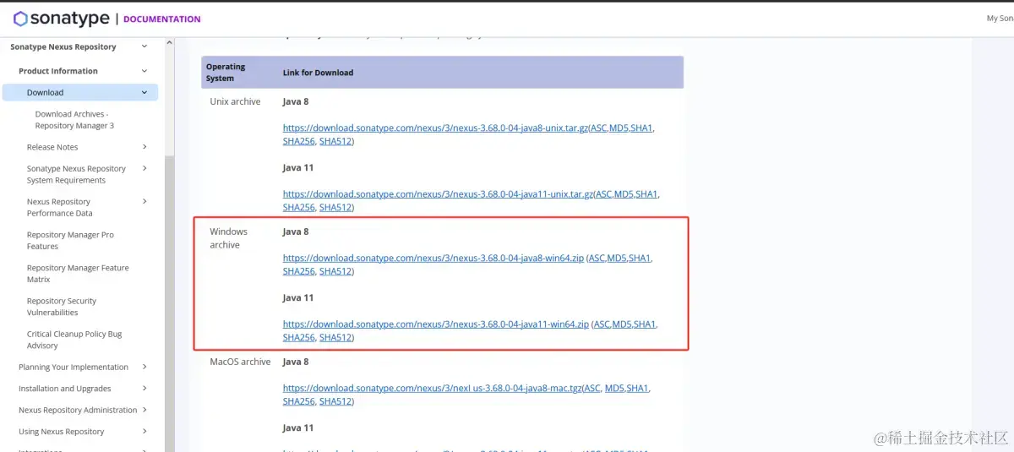The height and width of the screenshot is (452, 1014).
Task: Open Sonatype Nexus Repository System Requirements page
Action: coord(76,174)
